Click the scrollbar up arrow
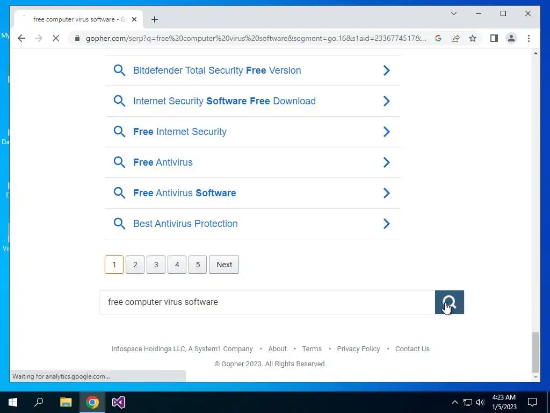 pos(535,53)
